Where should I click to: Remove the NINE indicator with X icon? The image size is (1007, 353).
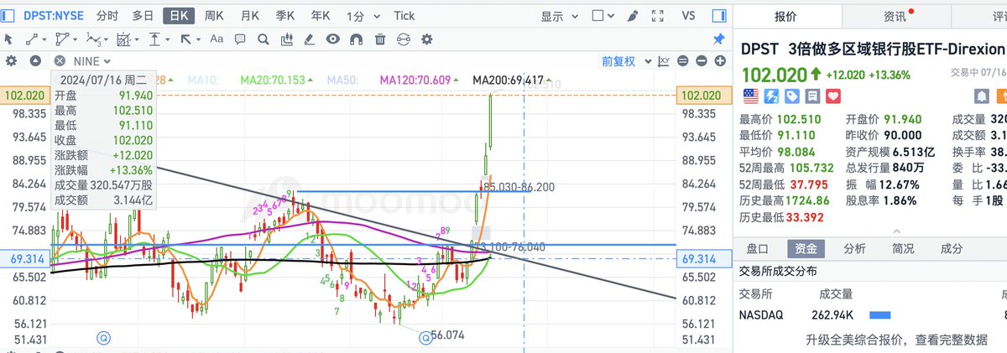60,60
